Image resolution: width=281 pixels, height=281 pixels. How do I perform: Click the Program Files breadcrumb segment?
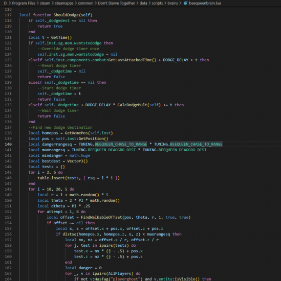coord(24,3)
